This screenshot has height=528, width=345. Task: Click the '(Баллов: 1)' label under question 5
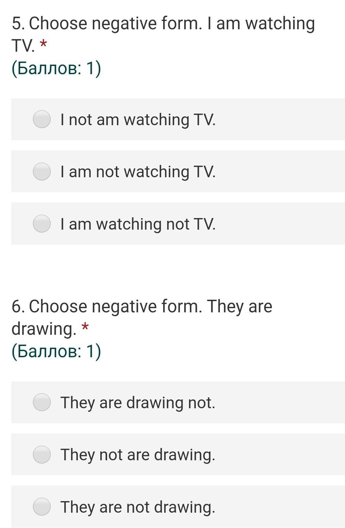tap(56, 68)
